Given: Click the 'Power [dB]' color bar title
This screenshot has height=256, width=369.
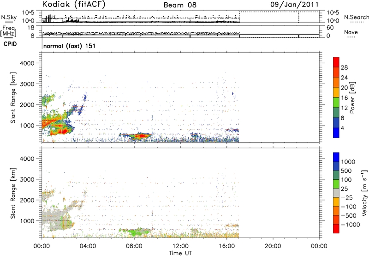Looking at the screenshot, I should tap(352, 98).
